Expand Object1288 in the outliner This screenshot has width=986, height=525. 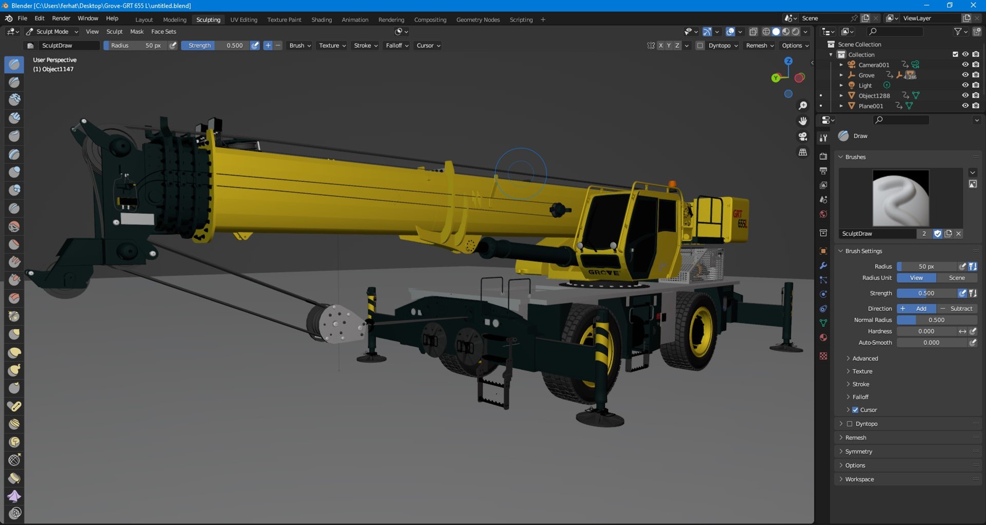pyautogui.click(x=841, y=96)
